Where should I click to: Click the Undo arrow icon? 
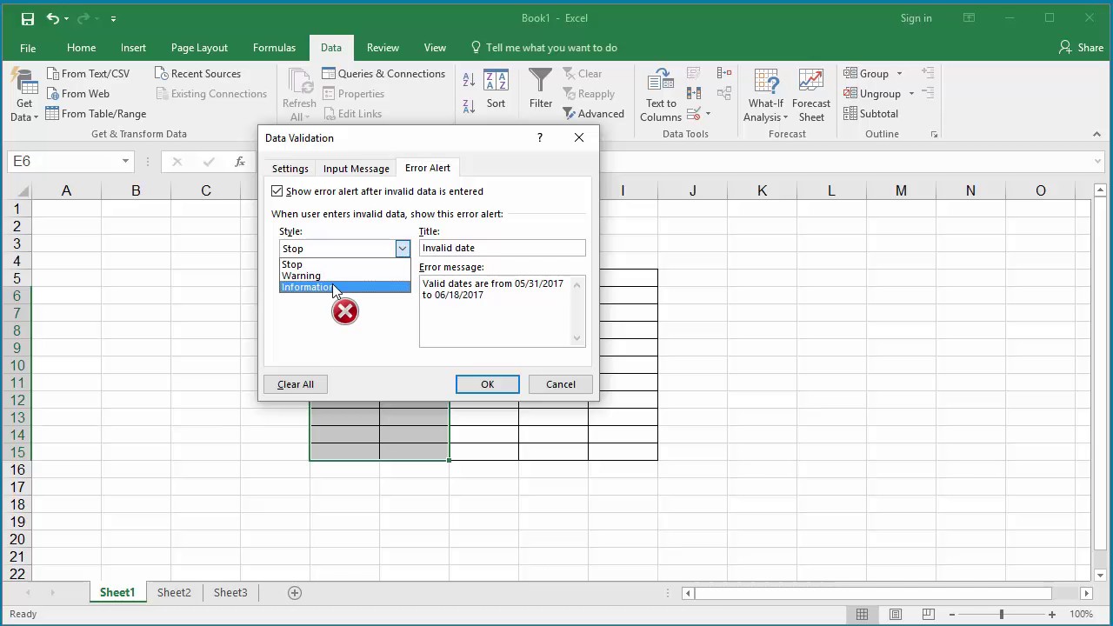[53, 18]
